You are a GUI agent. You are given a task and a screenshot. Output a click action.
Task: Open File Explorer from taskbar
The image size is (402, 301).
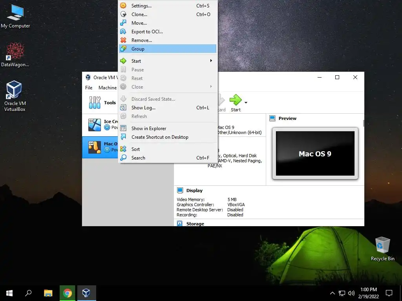point(48,293)
